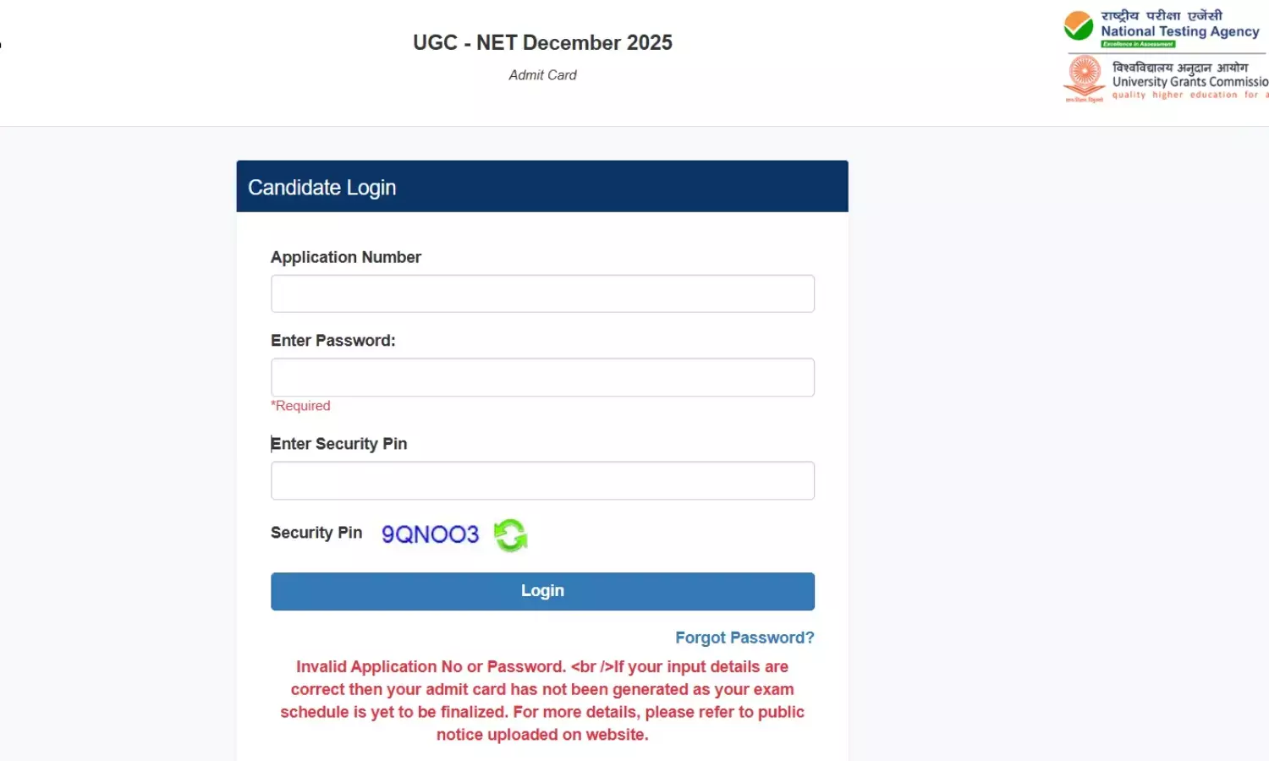Click the Login button
The image size is (1269, 761).
tap(542, 590)
